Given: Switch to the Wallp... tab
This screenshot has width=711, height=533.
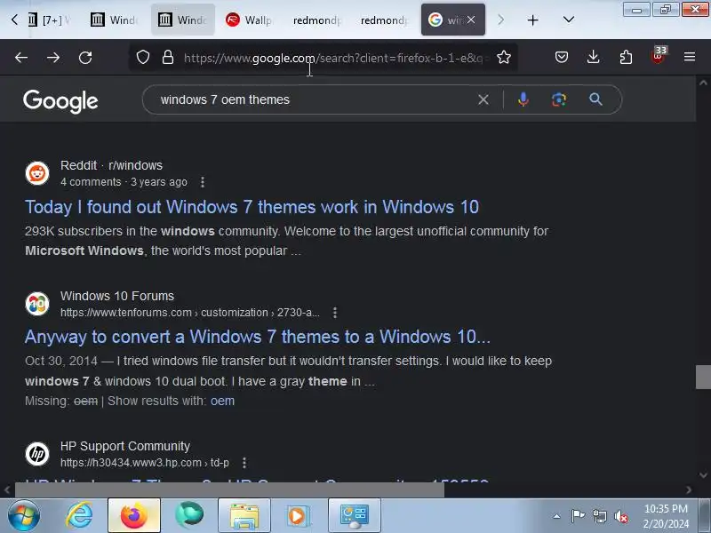Looking at the screenshot, I should click(x=250, y=20).
